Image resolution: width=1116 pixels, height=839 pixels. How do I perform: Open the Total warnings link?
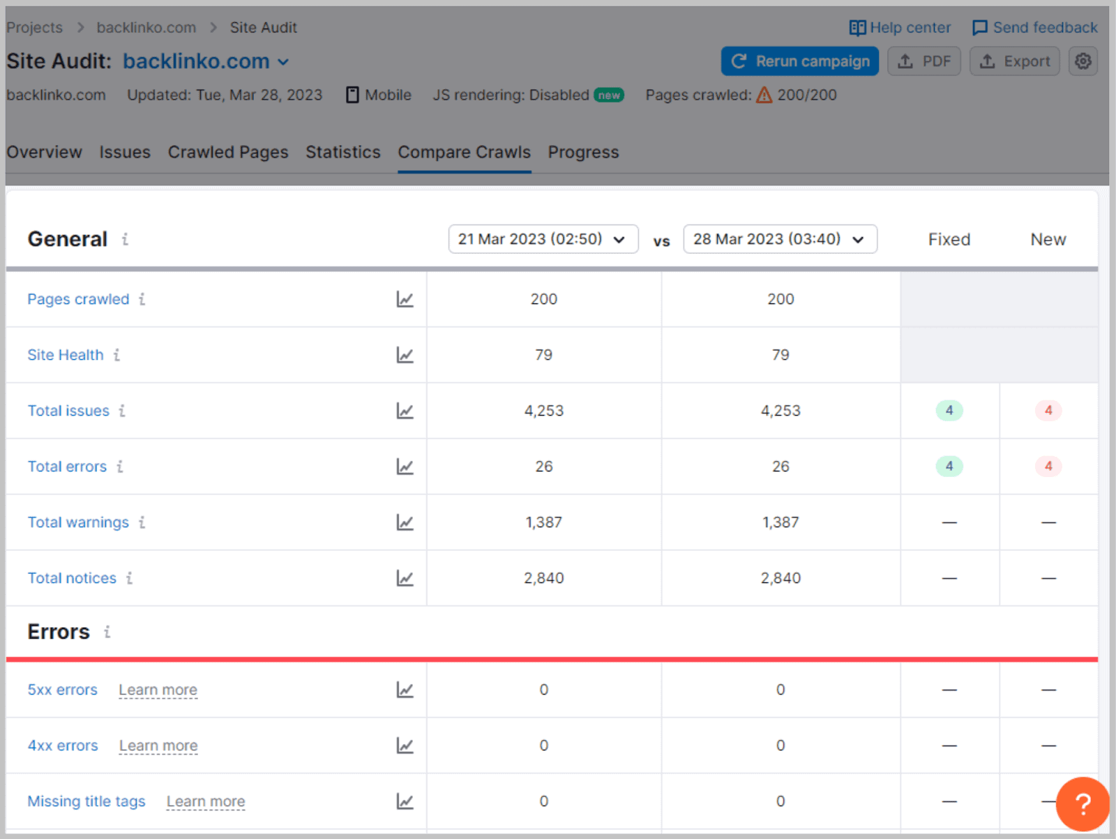[78, 522]
